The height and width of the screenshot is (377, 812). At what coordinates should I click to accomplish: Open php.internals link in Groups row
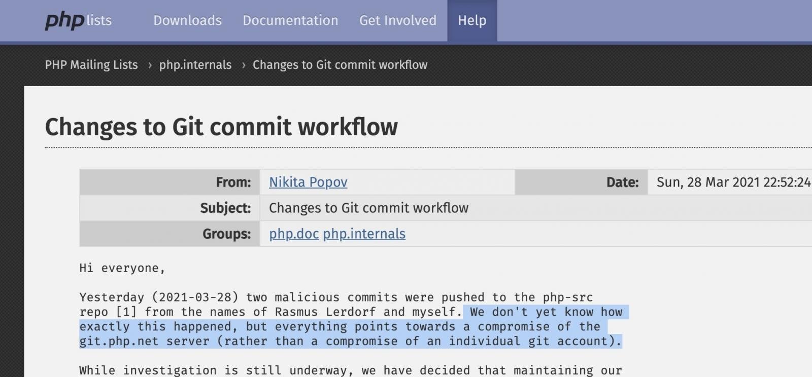tap(364, 234)
